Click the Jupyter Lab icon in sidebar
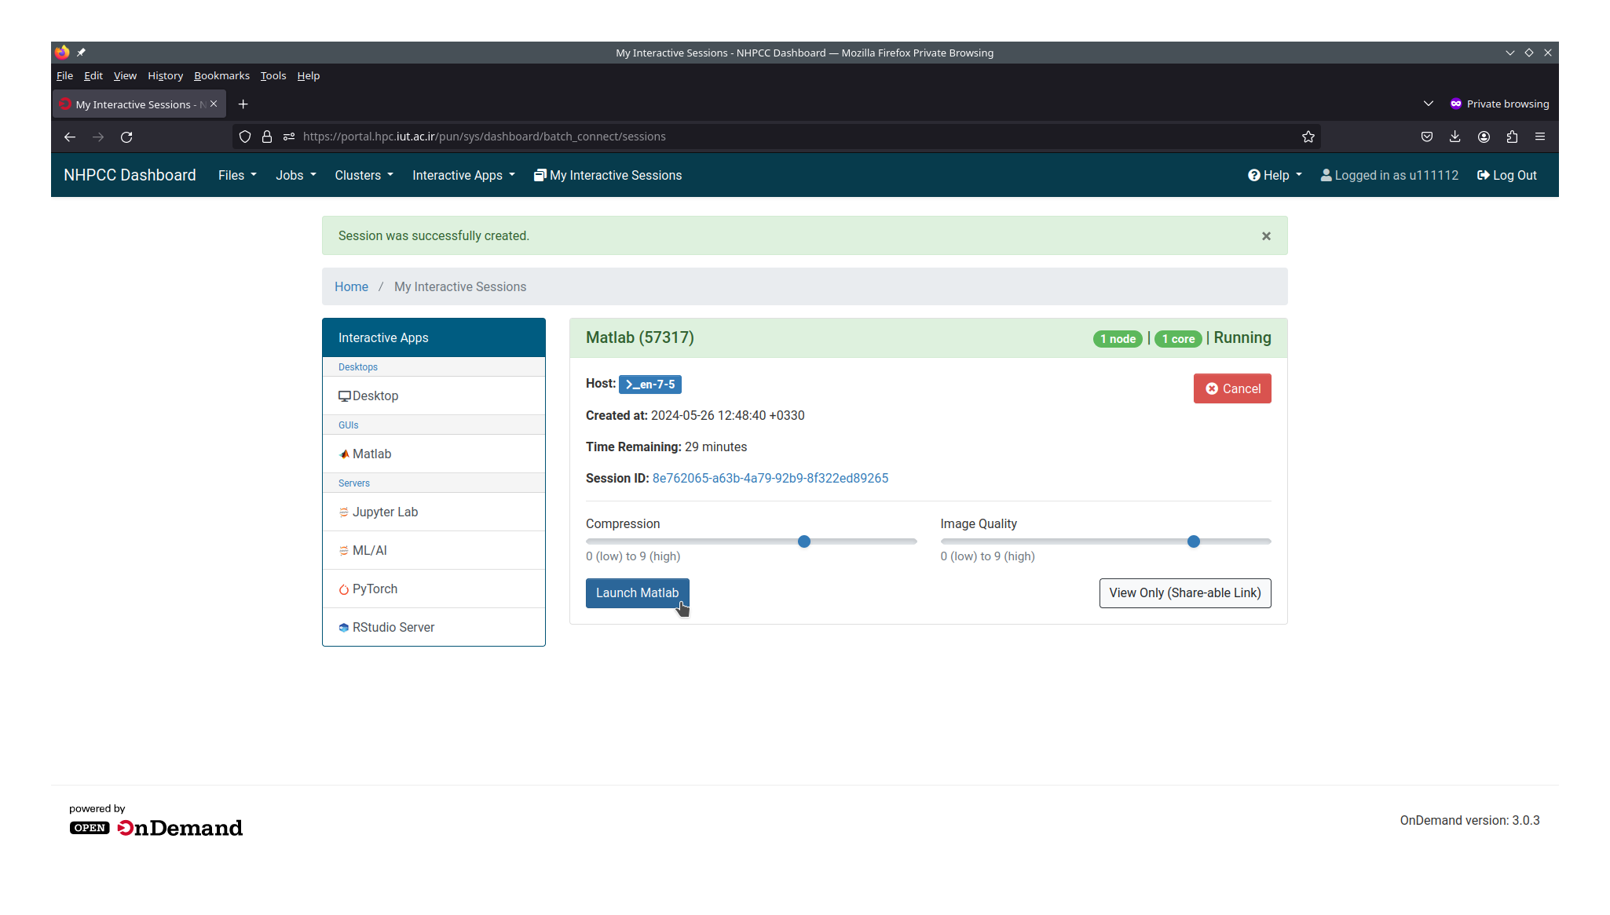The width and height of the screenshot is (1610, 915). [342, 512]
